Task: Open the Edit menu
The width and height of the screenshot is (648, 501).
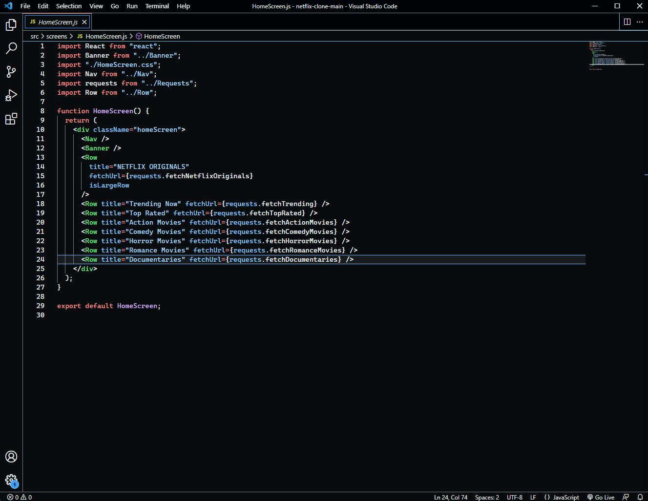Action: 43,6
